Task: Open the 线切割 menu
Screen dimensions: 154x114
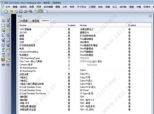Action: click(123, 7)
